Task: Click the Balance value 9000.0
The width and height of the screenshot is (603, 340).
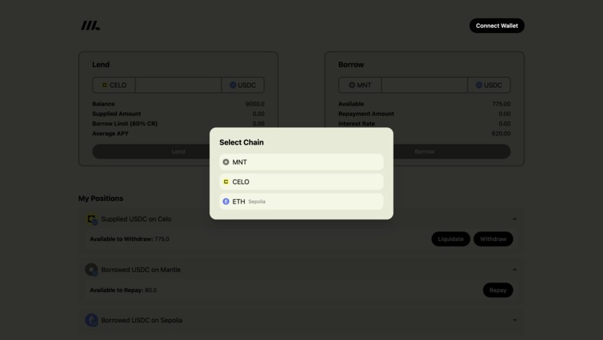Action: [255, 104]
